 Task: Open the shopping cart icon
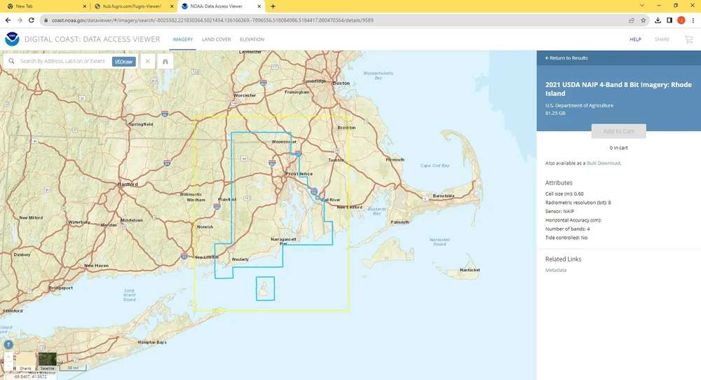coord(689,39)
